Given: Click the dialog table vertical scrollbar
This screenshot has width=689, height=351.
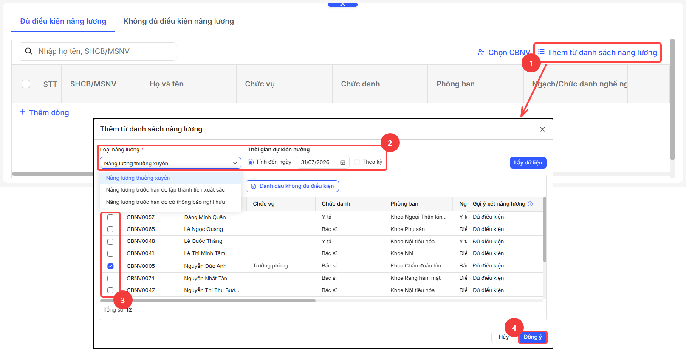Looking at the screenshot, I should [545, 229].
